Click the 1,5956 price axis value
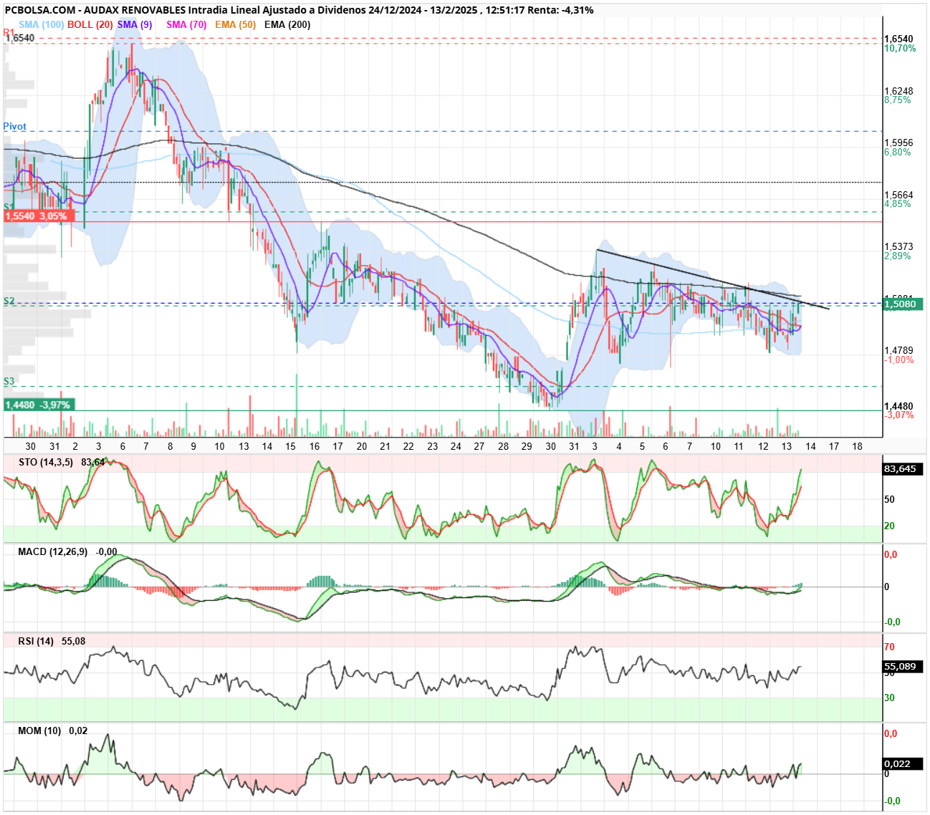The height and width of the screenshot is (815, 930). (x=898, y=143)
